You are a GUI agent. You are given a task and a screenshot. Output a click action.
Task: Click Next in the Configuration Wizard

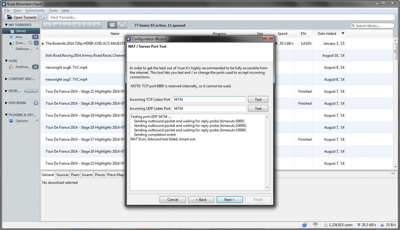click(x=229, y=200)
